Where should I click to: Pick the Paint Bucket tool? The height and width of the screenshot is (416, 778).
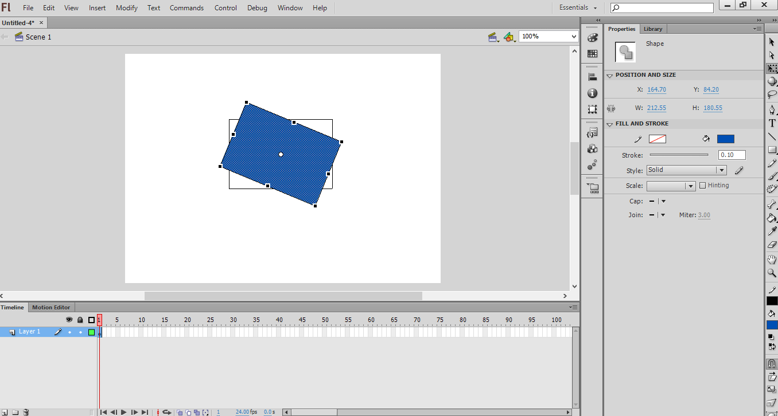772,218
